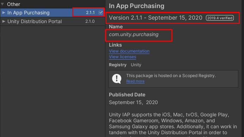This screenshot has width=244, height=137.
Task: Click the Registry value Unity
Action: pos(136,65)
